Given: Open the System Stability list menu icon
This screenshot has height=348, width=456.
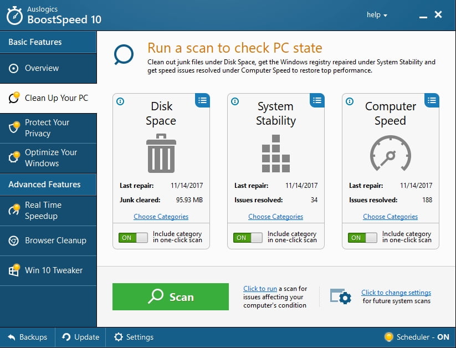Looking at the screenshot, I should point(317,100).
